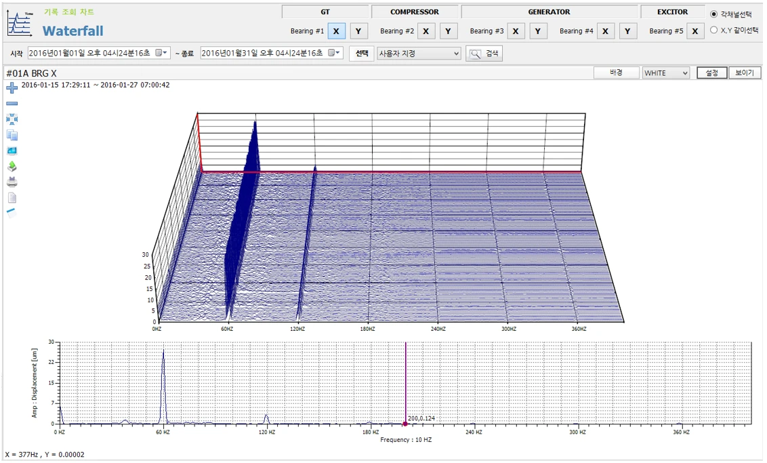This screenshot has width=767, height=463.
Task: Open the 사용자 지정 period dropdown
Action: (419, 54)
